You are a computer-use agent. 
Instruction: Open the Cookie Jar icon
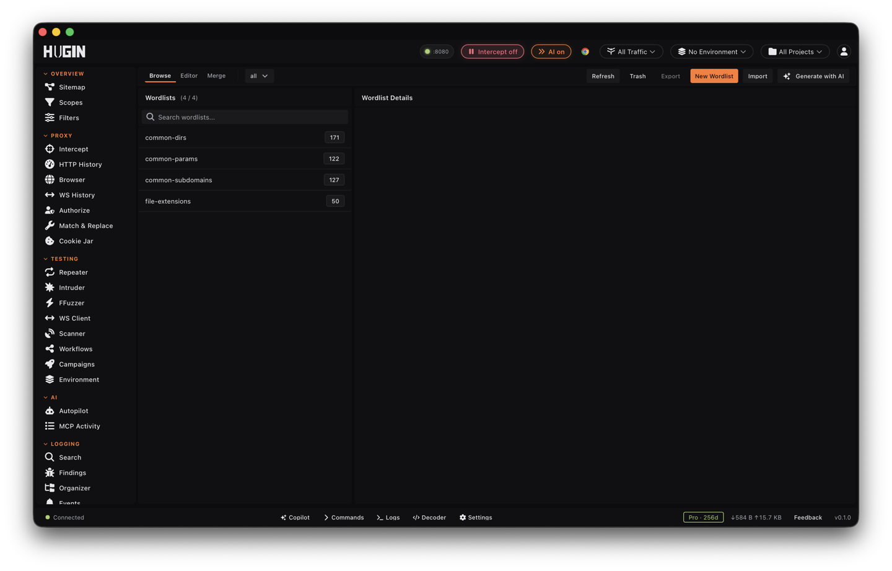[50, 241]
